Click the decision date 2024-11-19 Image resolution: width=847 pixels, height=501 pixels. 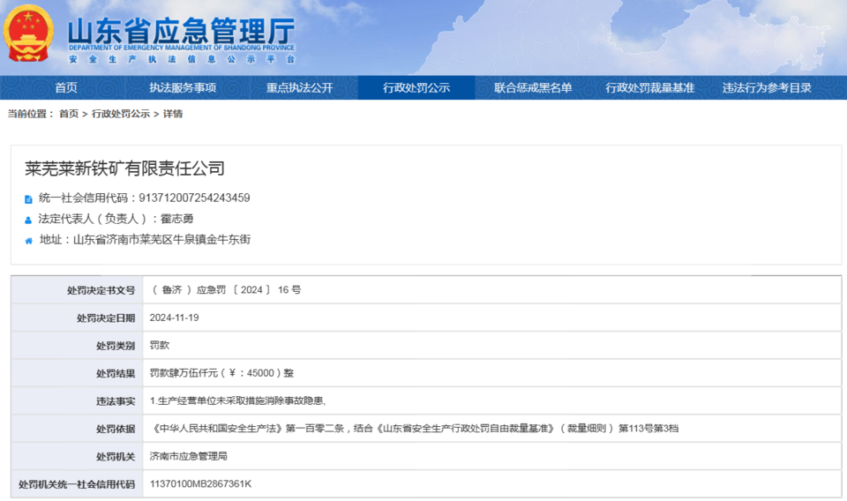[174, 318]
